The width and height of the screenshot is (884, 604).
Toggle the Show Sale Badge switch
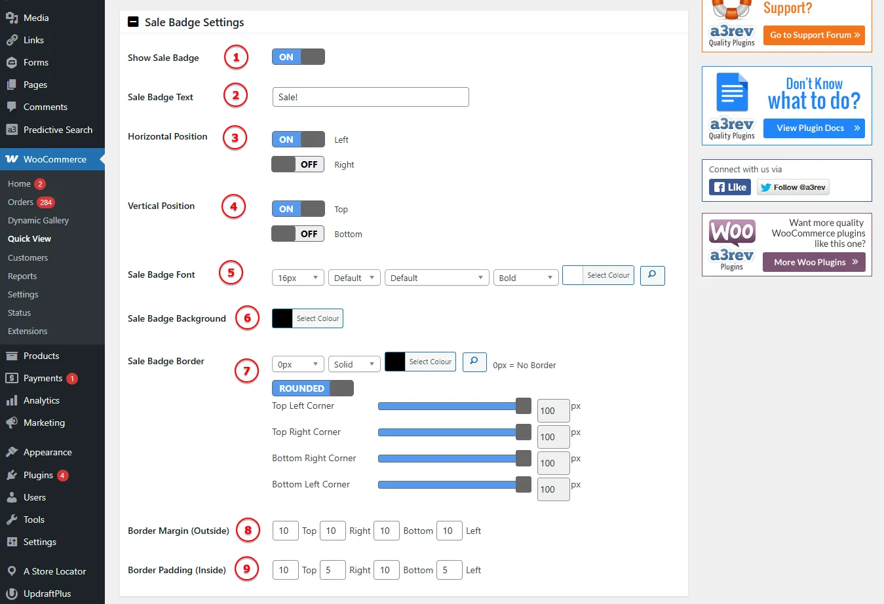pyautogui.click(x=298, y=57)
